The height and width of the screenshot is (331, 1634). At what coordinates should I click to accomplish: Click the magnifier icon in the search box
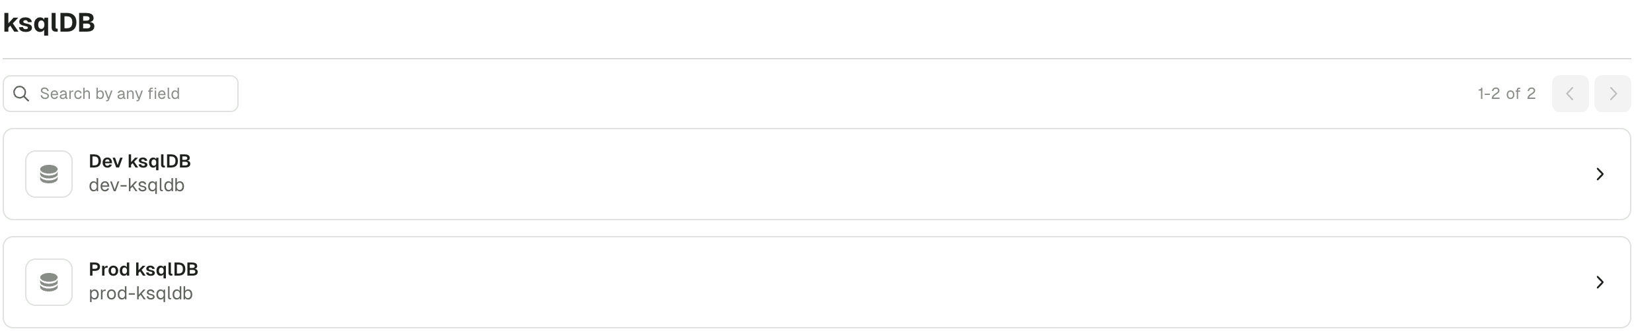[21, 94]
